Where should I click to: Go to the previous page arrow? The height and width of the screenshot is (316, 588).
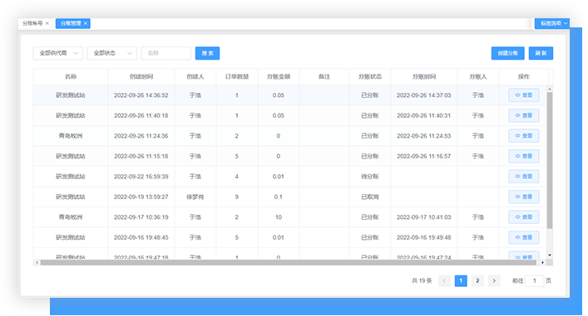pos(444,281)
